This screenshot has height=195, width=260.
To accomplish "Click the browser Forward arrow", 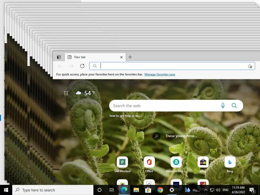I will click(x=71, y=66).
